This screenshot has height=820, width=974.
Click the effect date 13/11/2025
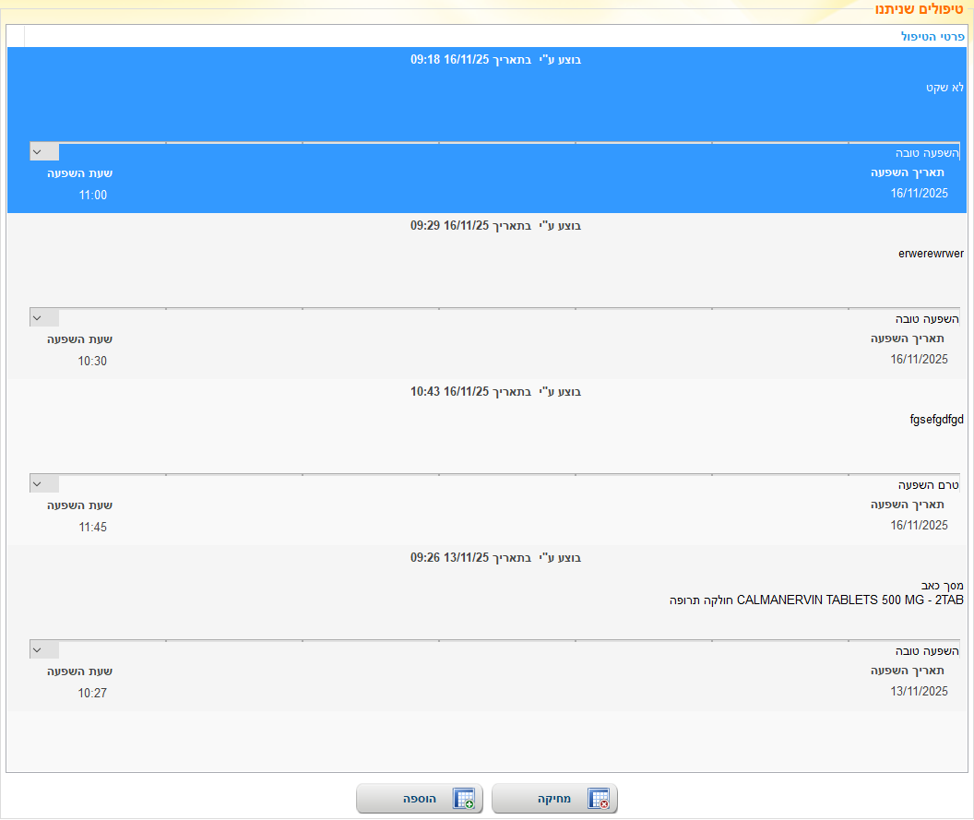(919, 692)
